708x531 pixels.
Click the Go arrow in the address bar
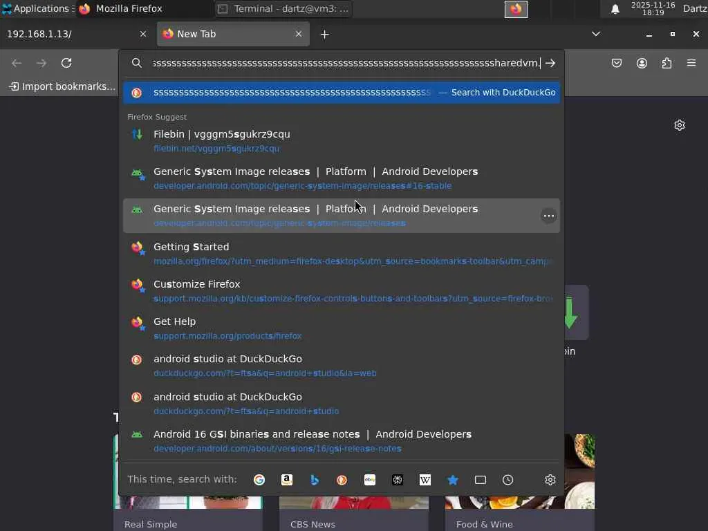point(550,63)
